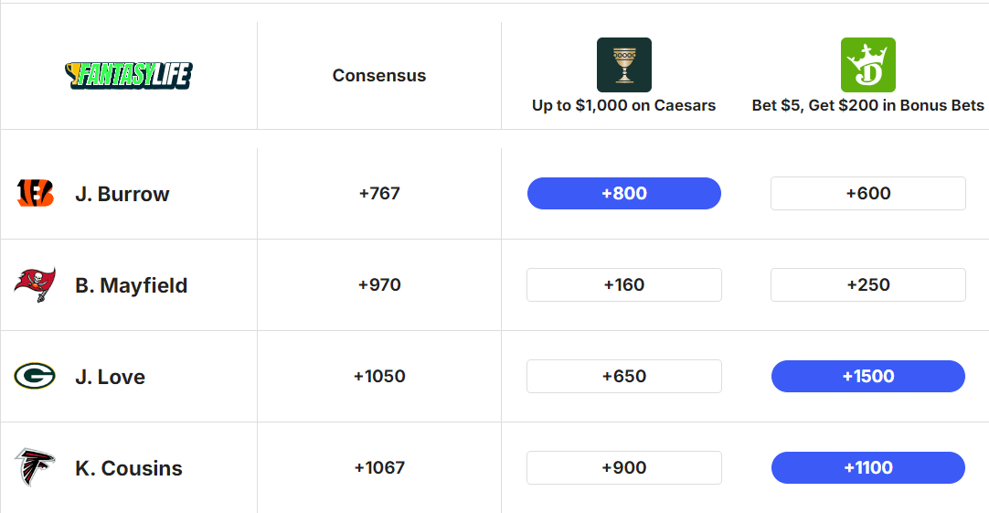This screenshot has width=989, height=513.
Task: Open the DraftKings crown logo
Action: click(x=867, y=64)
